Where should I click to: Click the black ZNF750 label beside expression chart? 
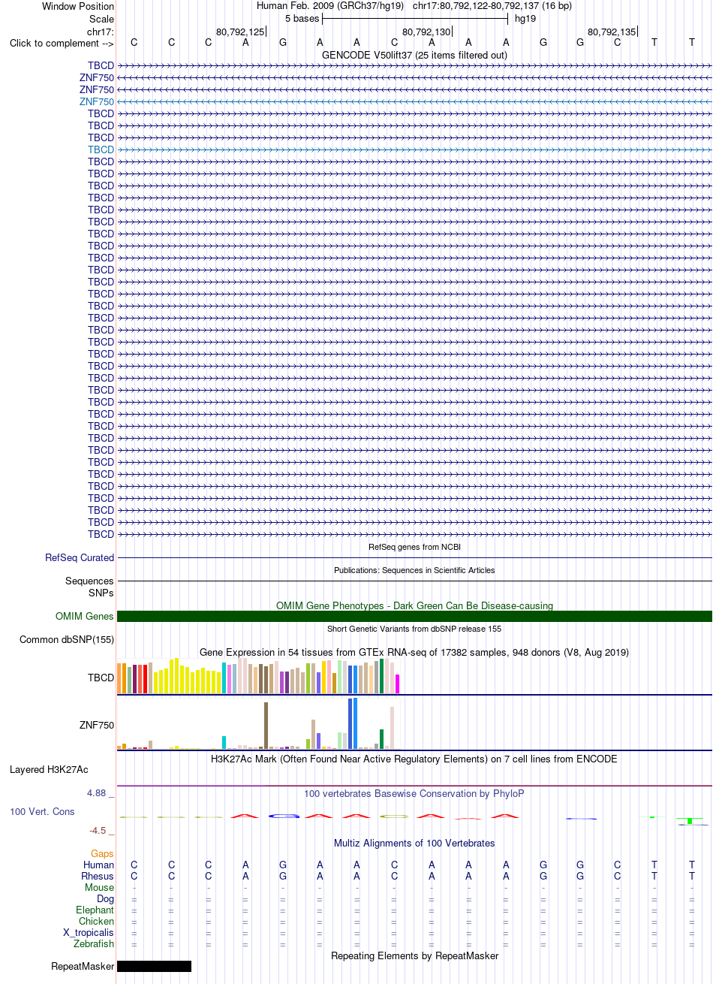[x=97, y=725]
